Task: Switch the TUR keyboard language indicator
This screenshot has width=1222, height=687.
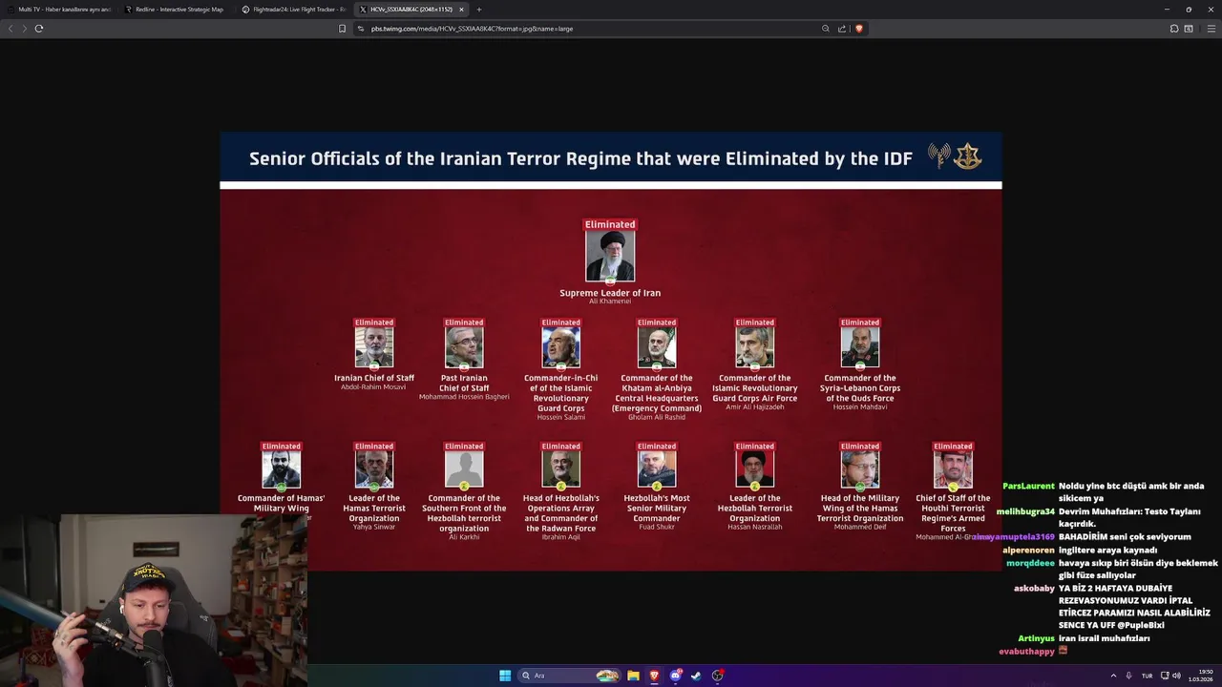Action: coord(1147,676)
